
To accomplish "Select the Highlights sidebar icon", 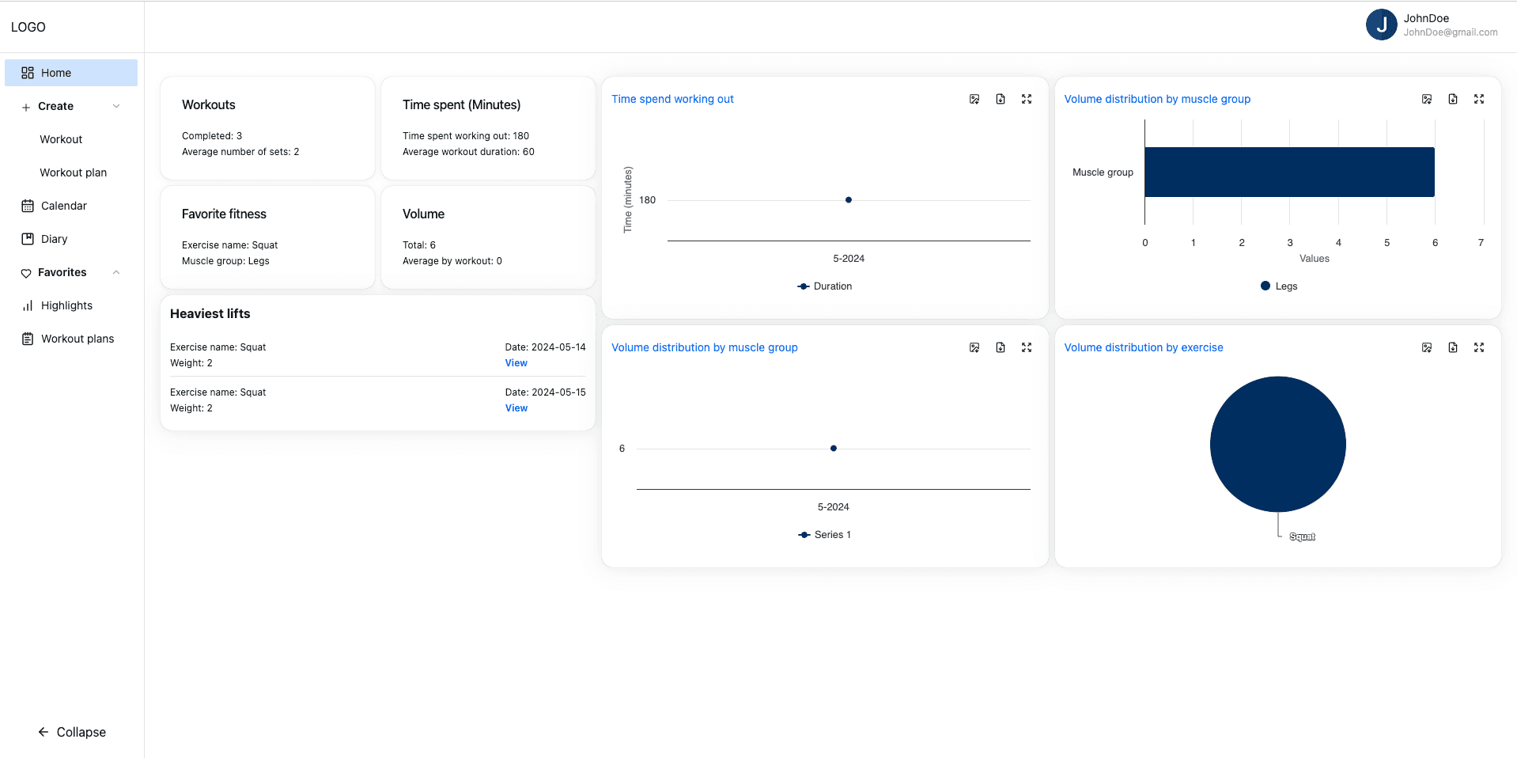I will coord(28,305).
